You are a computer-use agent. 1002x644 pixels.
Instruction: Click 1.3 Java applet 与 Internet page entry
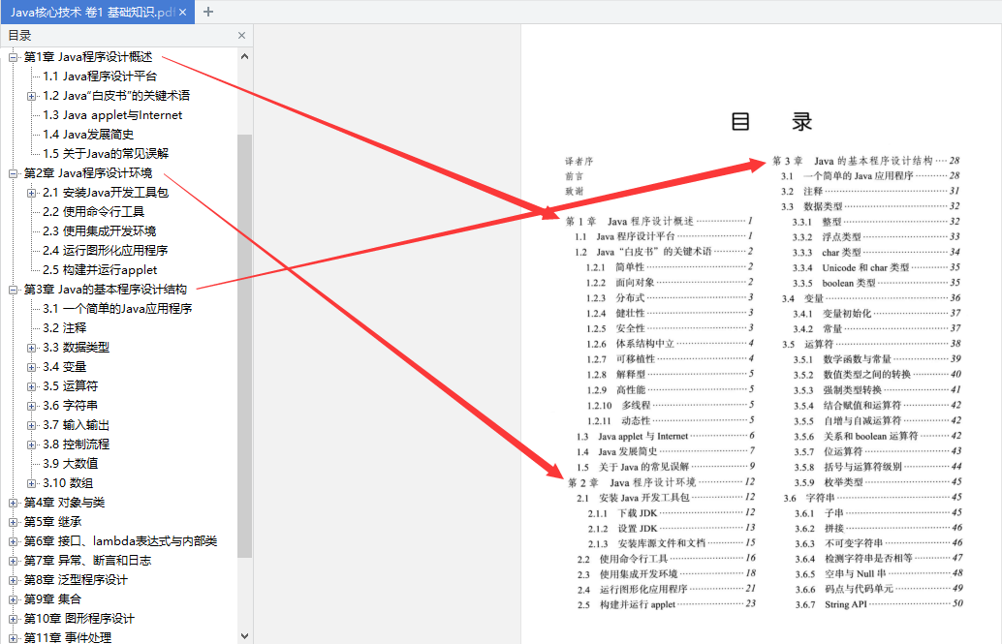[x=665, y=437]
